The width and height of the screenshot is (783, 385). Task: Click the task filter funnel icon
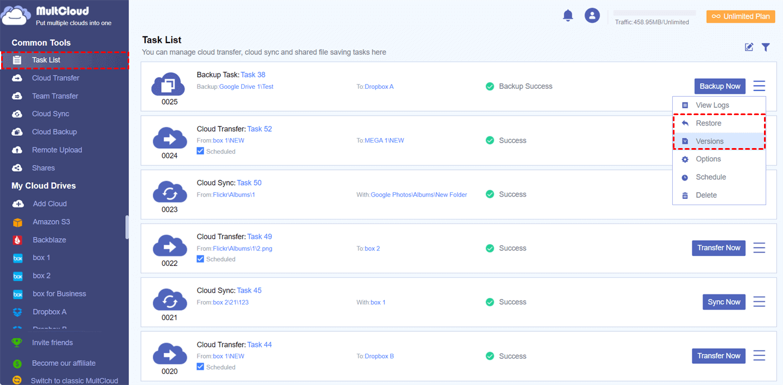pyautogui.click(x=766, y=47)
